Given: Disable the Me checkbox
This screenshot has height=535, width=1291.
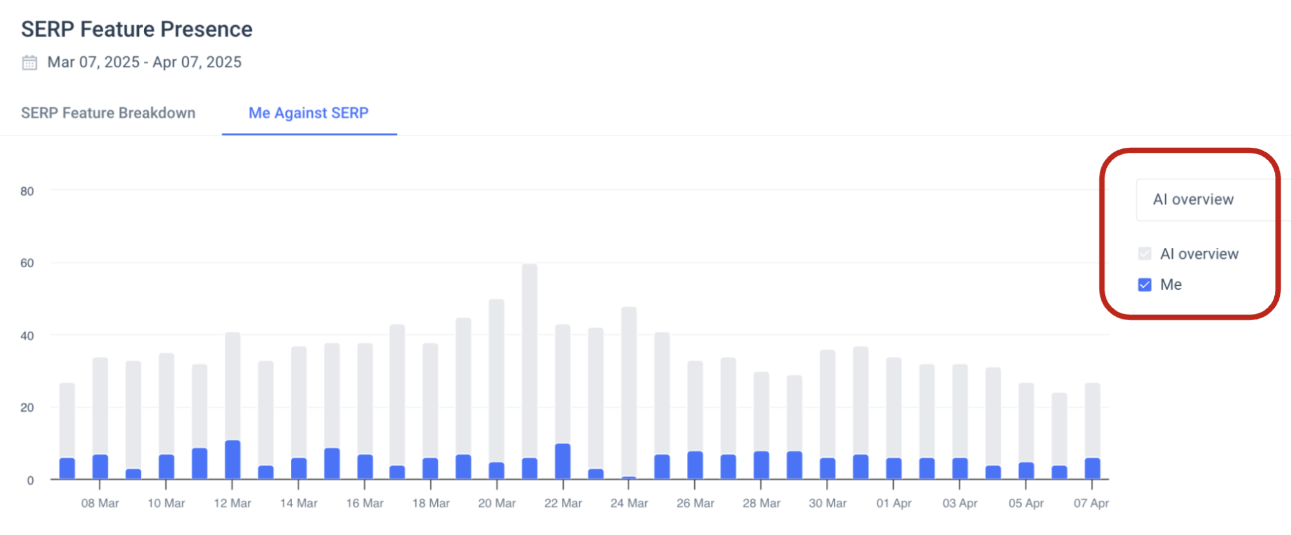Looking at the screenshot, I should click(1144, 284).
